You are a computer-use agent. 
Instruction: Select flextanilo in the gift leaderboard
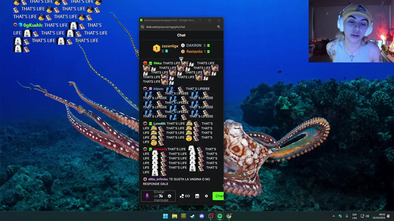195,52
